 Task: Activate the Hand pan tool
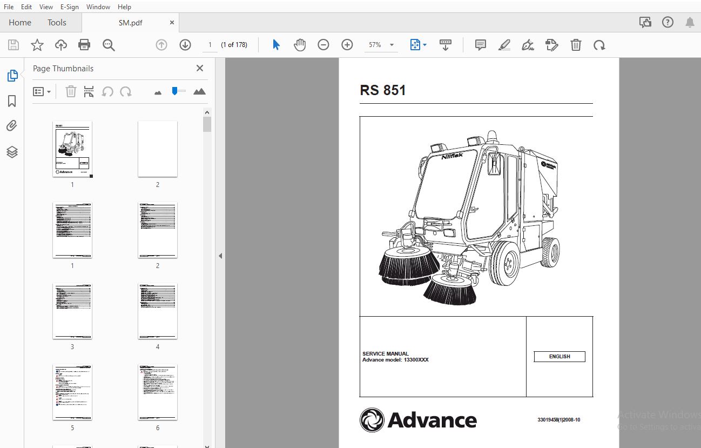(300, 45)
